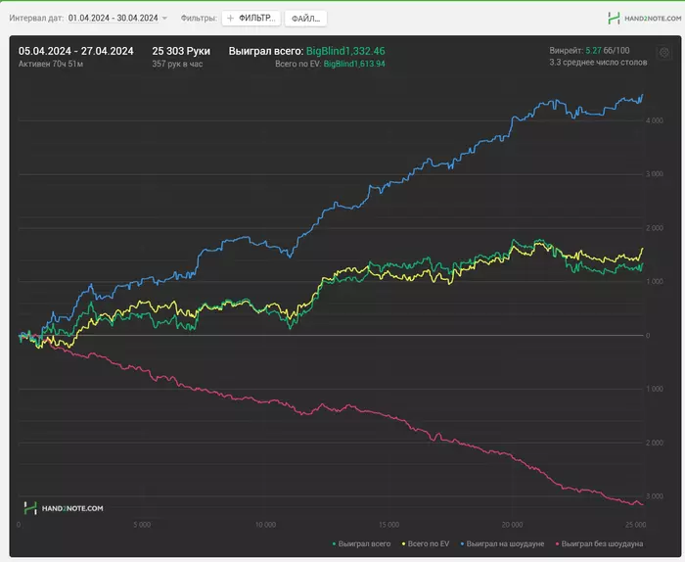Viewport: 685px width, 562px height.
Task: Click the Hand2Note logo in top bar
Action: (x=641, y=18)
